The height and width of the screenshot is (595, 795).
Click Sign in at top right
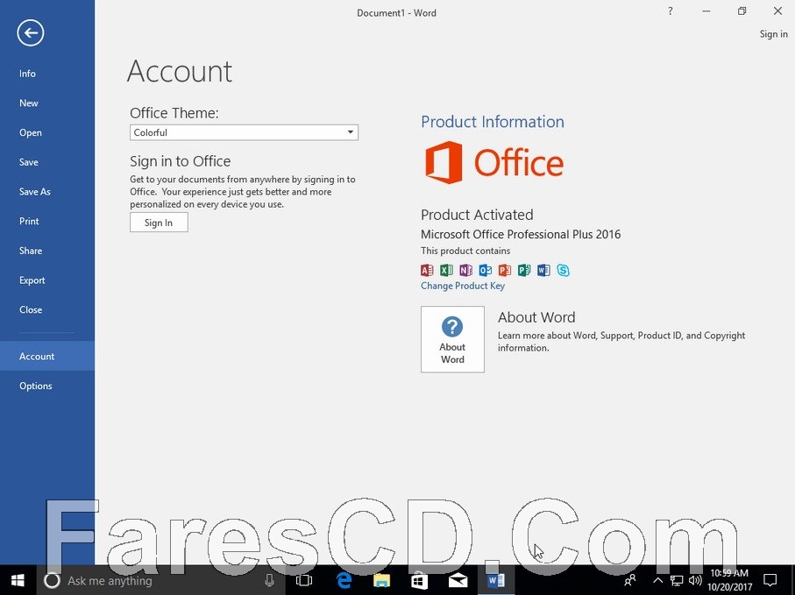[x=773, y=34]
